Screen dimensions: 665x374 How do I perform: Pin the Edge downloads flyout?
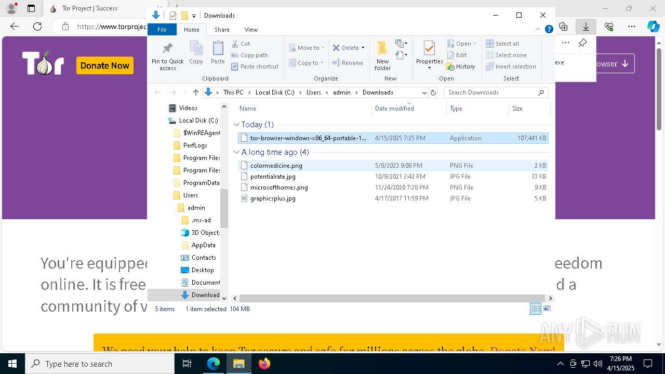click(583, 43)
